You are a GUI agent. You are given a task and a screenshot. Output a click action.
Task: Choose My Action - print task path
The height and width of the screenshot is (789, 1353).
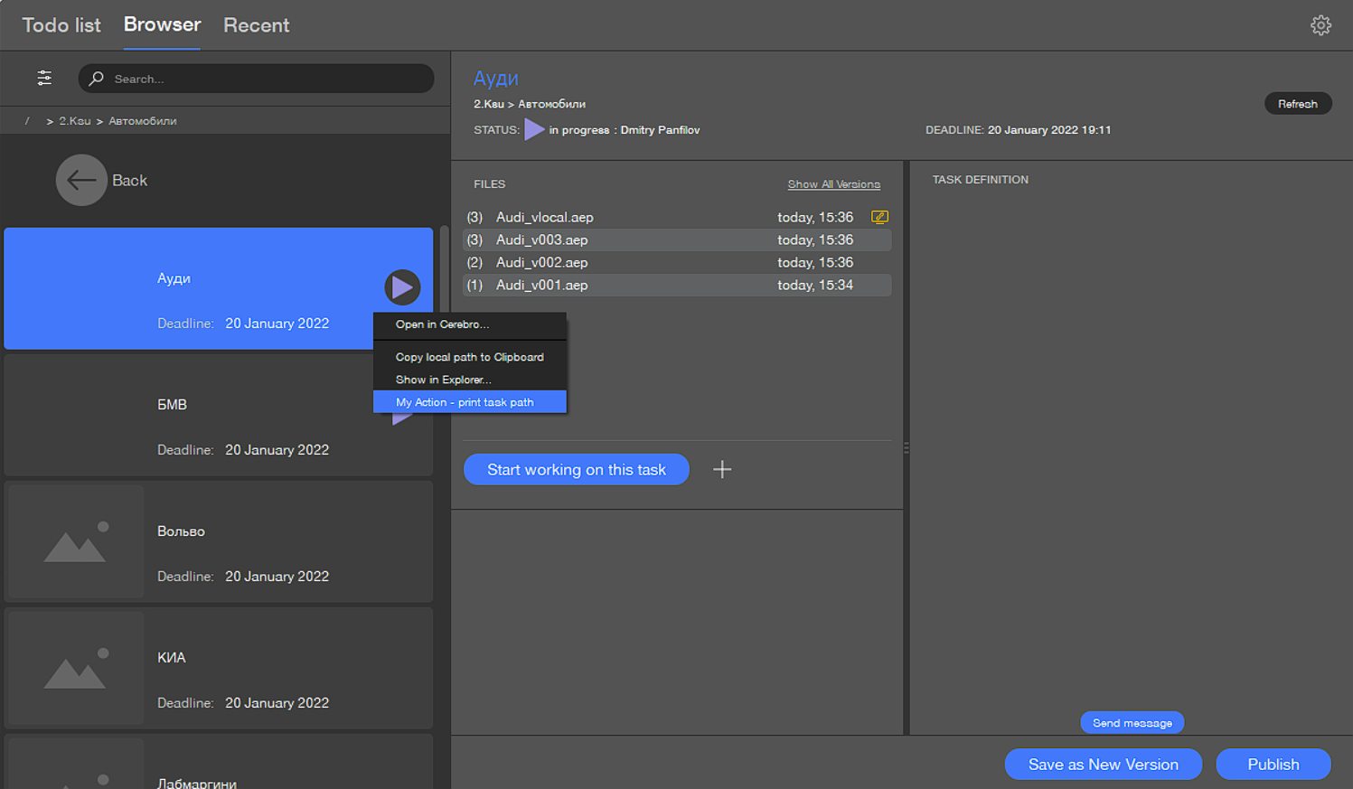(x=470, y=402)
